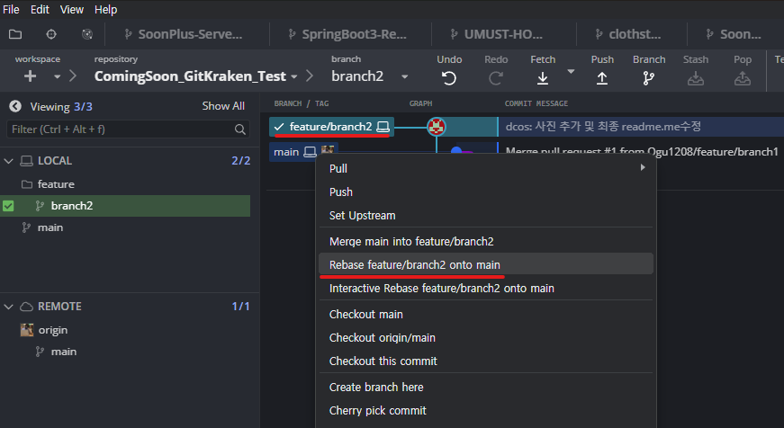
Task: Click the laptop icon on feature/branch2 label
Action: click(383, 127)
